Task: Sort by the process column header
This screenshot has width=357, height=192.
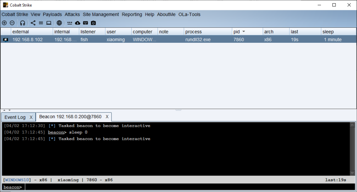Action: click(208, 32)
